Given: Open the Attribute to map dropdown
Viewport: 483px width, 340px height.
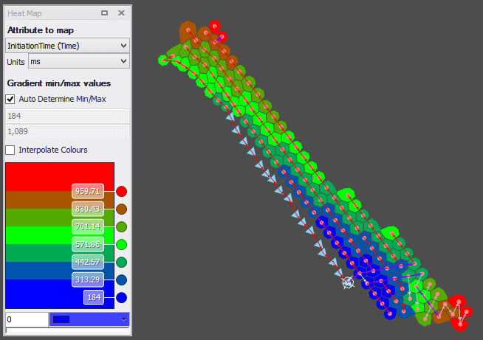Looking at the screenshot, I should click(x=67, y=46).
